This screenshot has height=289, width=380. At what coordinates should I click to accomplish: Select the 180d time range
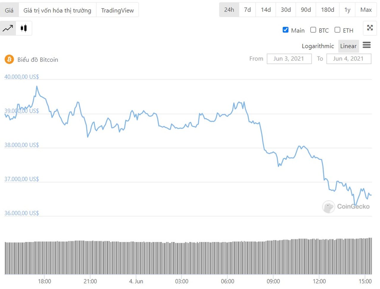pos(328,10)
